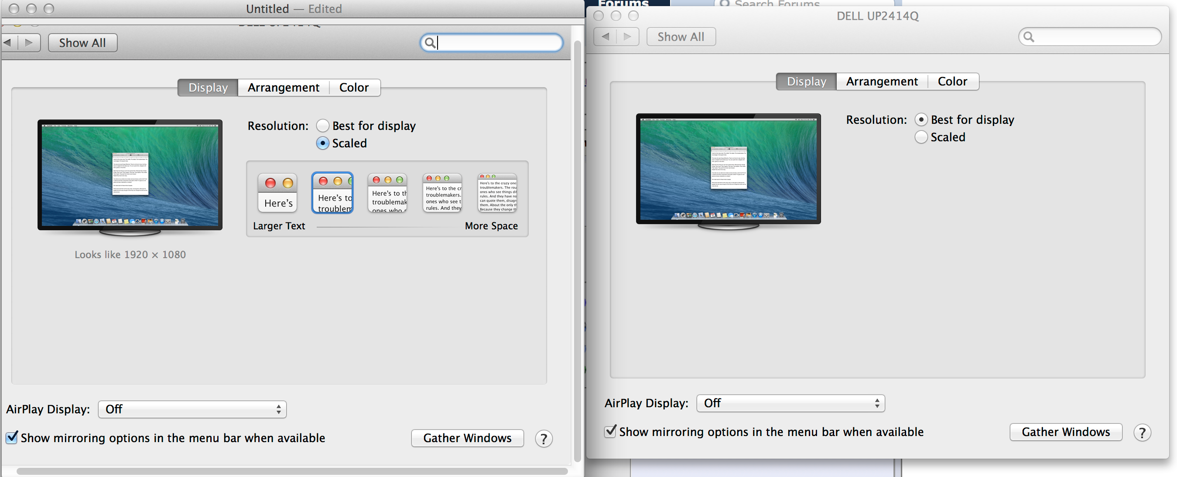This screenshot has width=1177, height=477.
Task: Select the middle scaling resolution thumbnail
Action: pos(387,193)
